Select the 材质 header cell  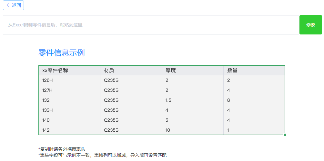131,71
